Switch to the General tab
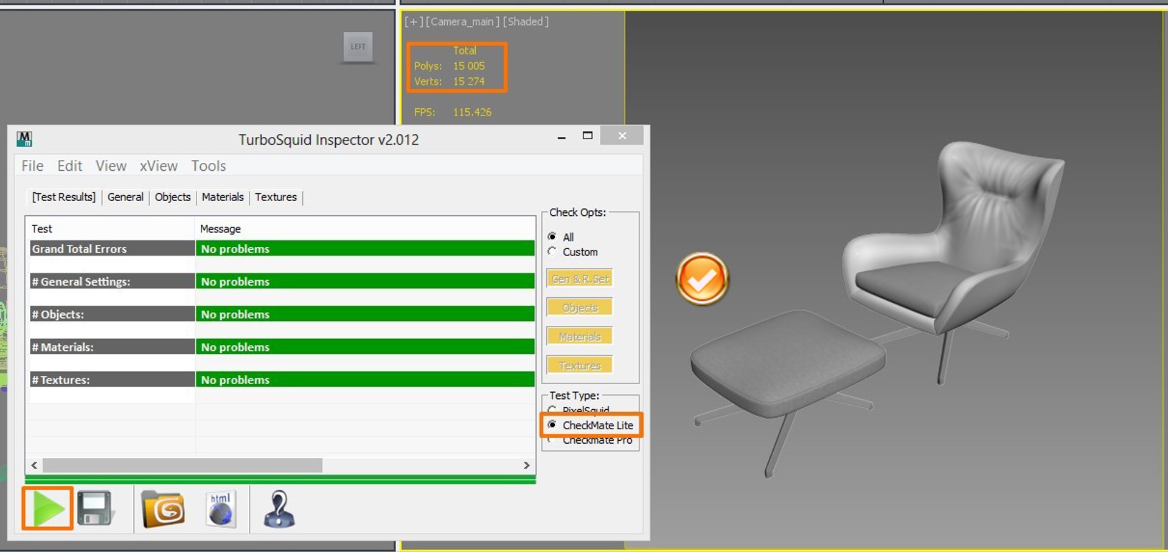The height and width of the screenshot is (552, 1168). 125,197
